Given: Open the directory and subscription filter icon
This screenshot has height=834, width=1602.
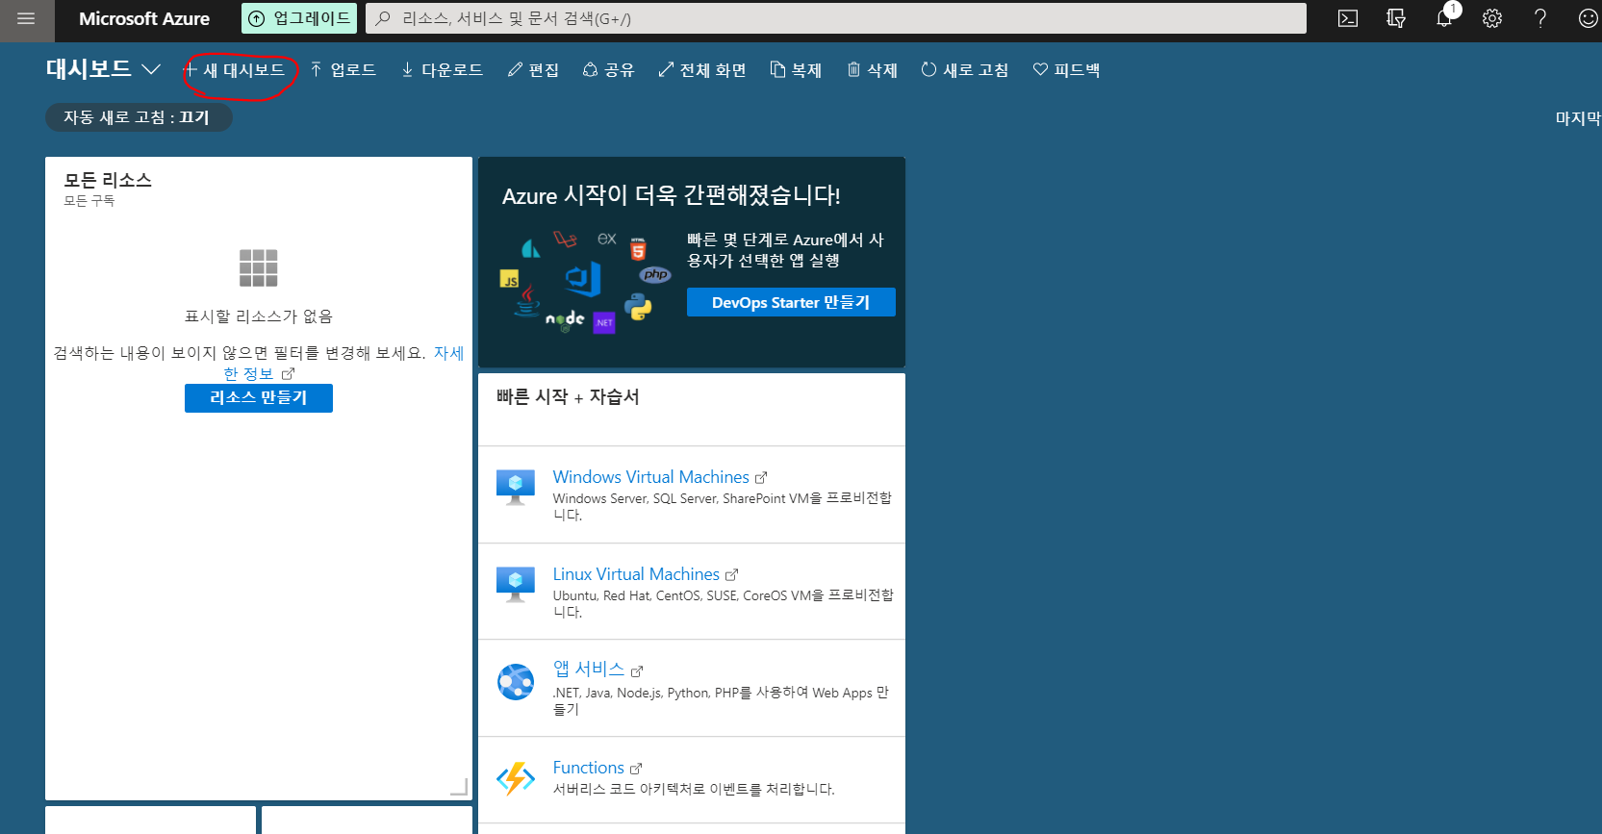Looking at the screenshot, I should 1396,18.
